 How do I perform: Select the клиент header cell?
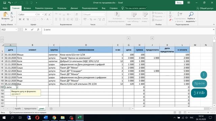click(x=32, y=50)
